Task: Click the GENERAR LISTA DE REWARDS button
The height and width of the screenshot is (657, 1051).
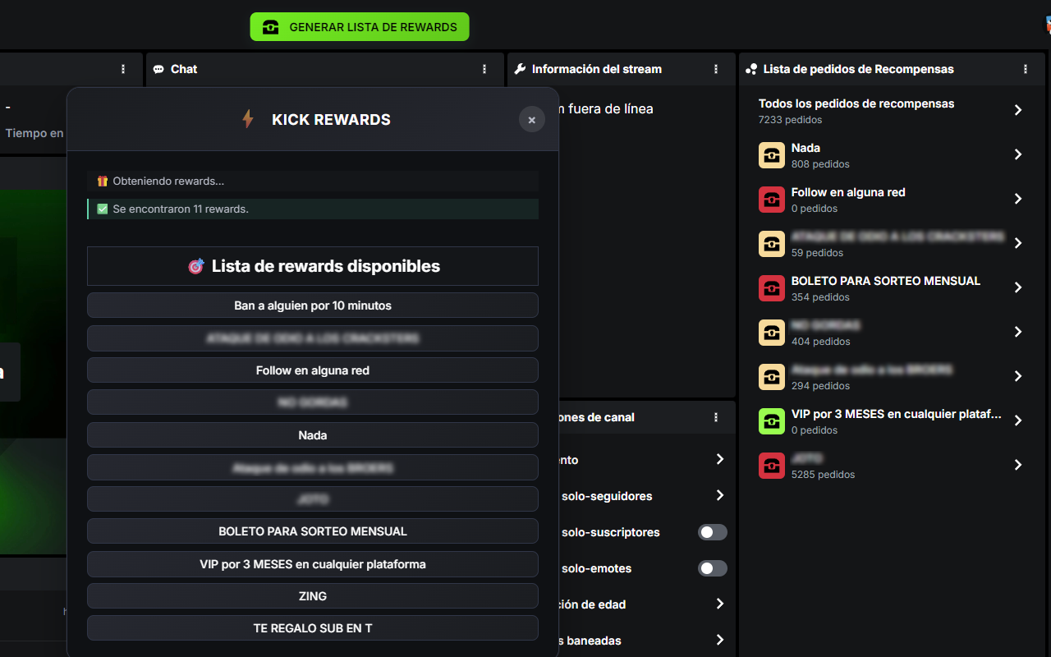Action: [360, 27]
